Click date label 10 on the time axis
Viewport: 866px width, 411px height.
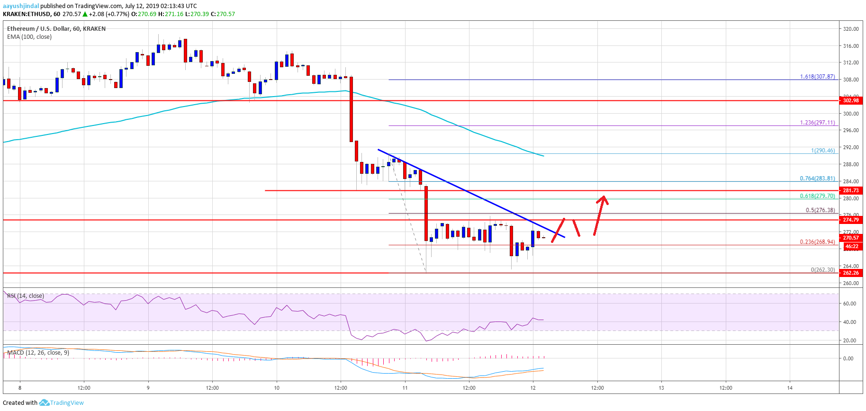coord(277,388)
